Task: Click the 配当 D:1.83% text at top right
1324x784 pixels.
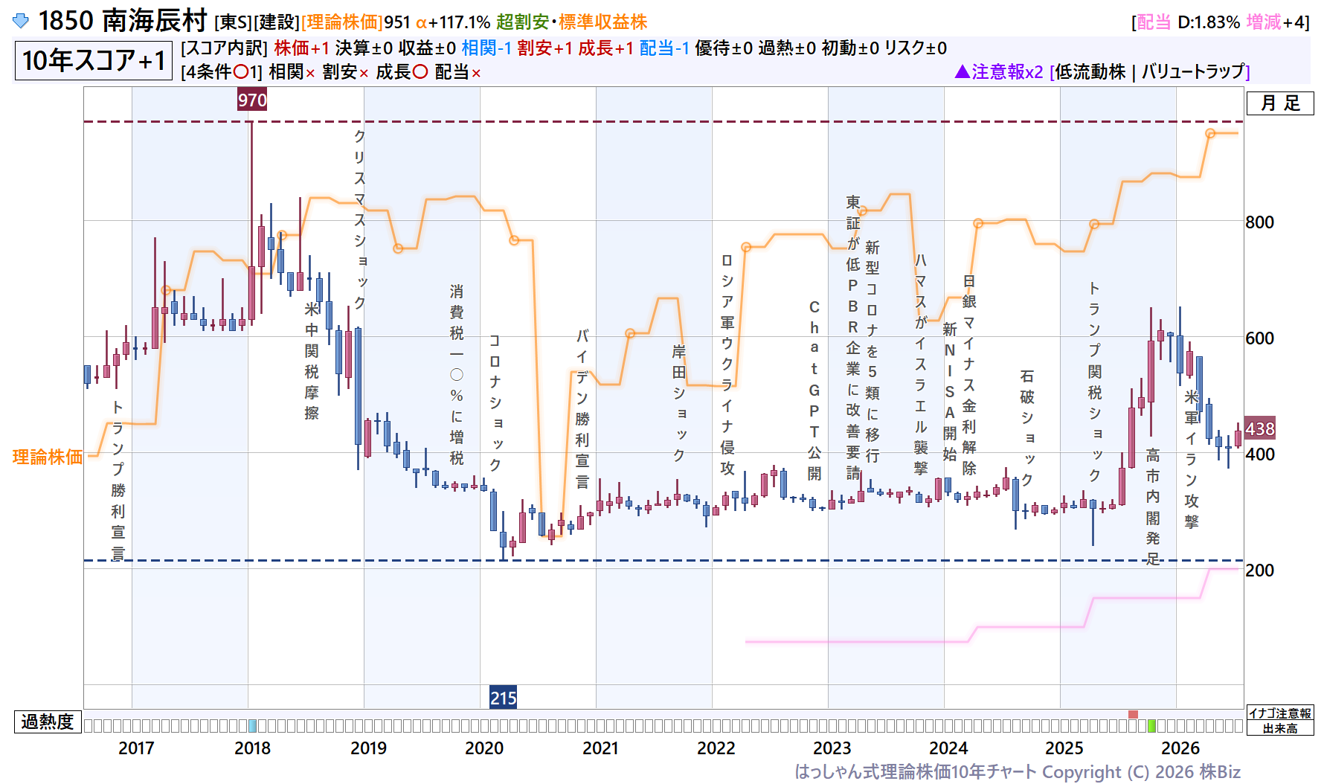Action: [x=1188, y=22]
